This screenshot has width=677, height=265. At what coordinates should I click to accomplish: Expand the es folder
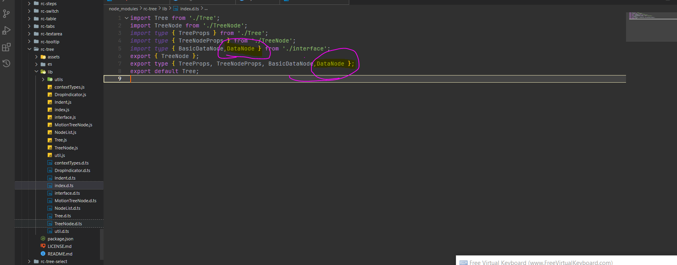click(x=36, y=64)
